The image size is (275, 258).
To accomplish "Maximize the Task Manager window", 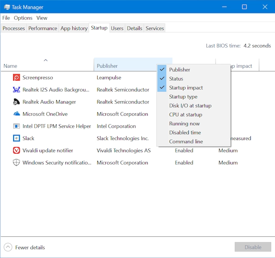I will tap(244, 7).
